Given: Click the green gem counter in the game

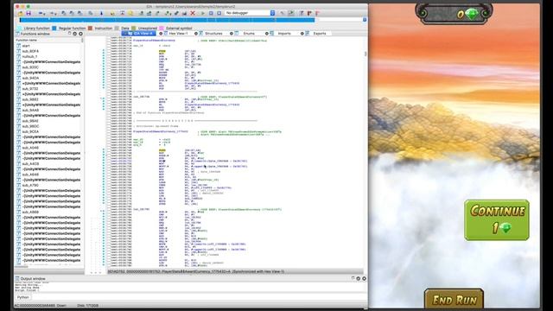Looking at the screenshot, I should tap(454, 14).
